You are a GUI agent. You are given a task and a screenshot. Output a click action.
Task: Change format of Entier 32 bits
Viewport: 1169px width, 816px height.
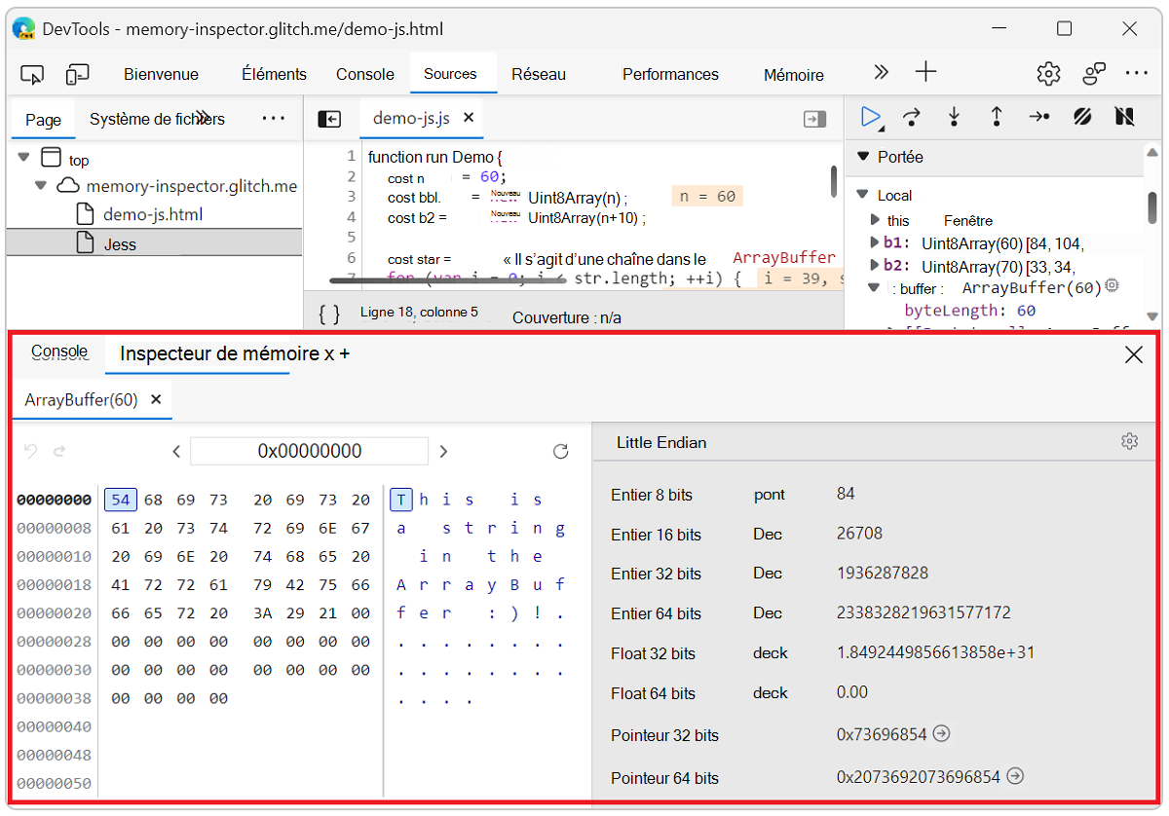tap(768, 574)
